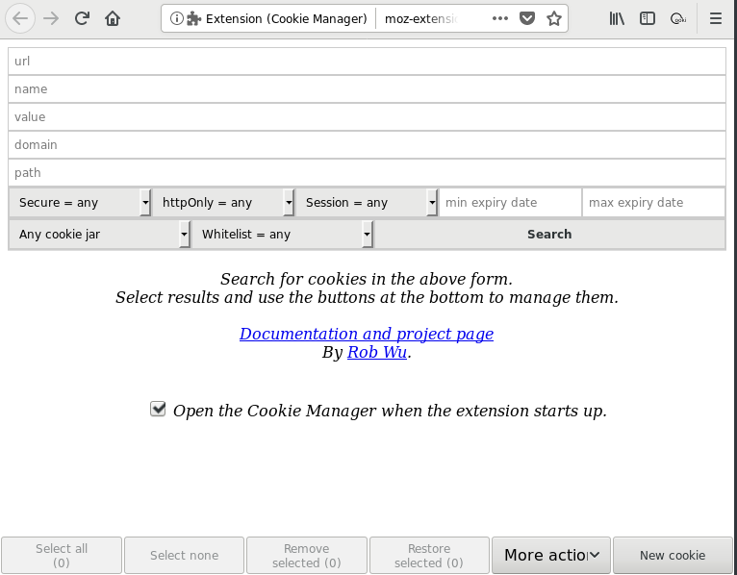This screenshot has width=737, height=575.
Task: Click the extension puzzle piece icon
Action: (193, 19)
